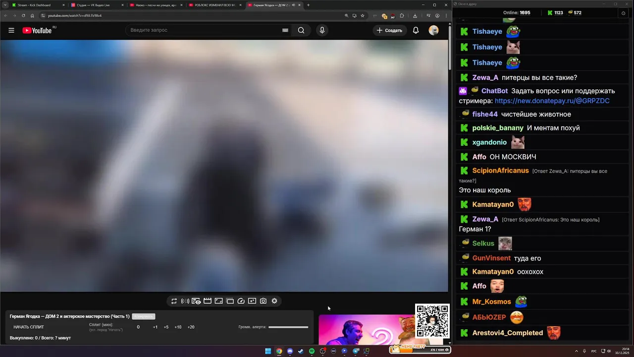Add +20 minutes to split
This screenshot has width=634, height=357.
click(191, 327)
